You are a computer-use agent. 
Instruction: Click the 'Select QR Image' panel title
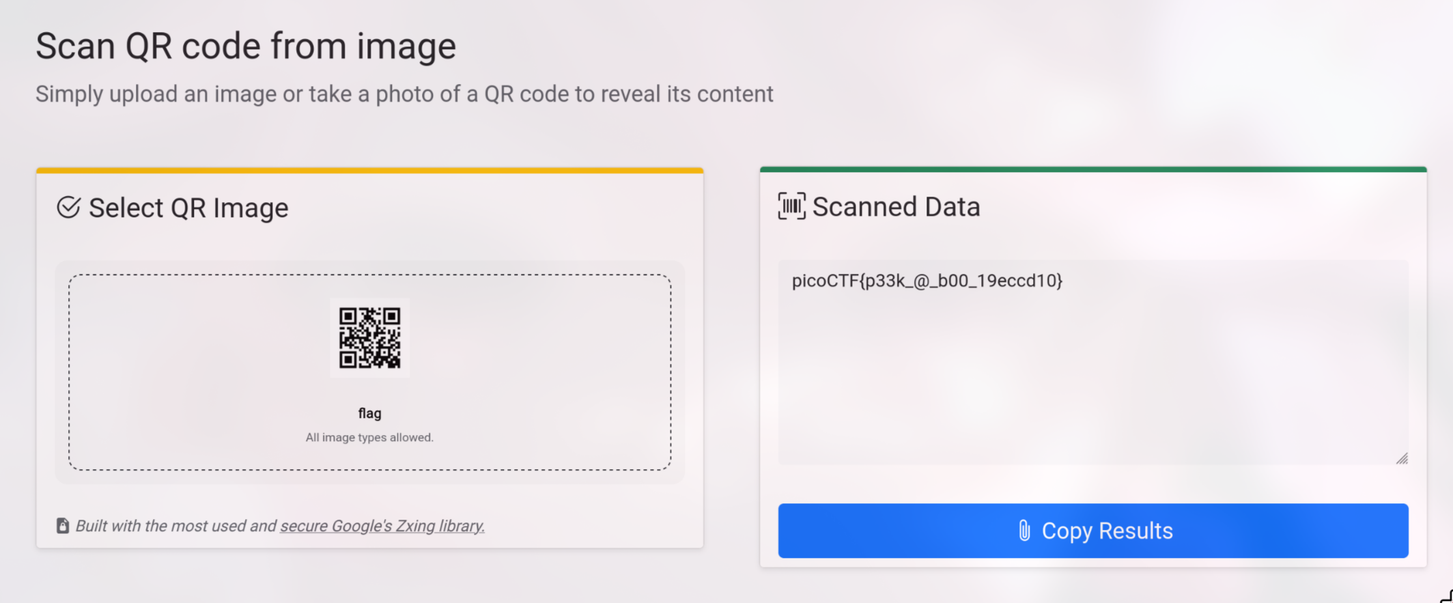188,208
